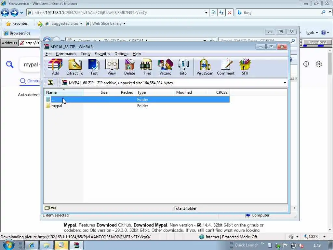Click the Compatibility View icon
This screenshot has width=333, height=250.
click(213, 13)
